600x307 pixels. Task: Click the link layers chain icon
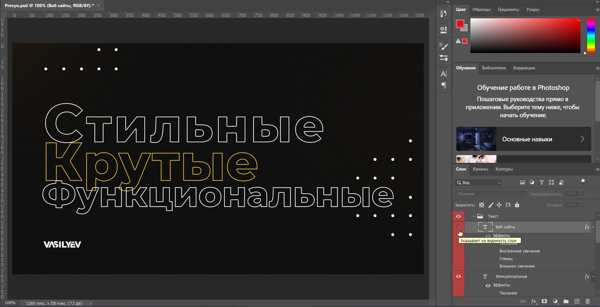[523, 301]
